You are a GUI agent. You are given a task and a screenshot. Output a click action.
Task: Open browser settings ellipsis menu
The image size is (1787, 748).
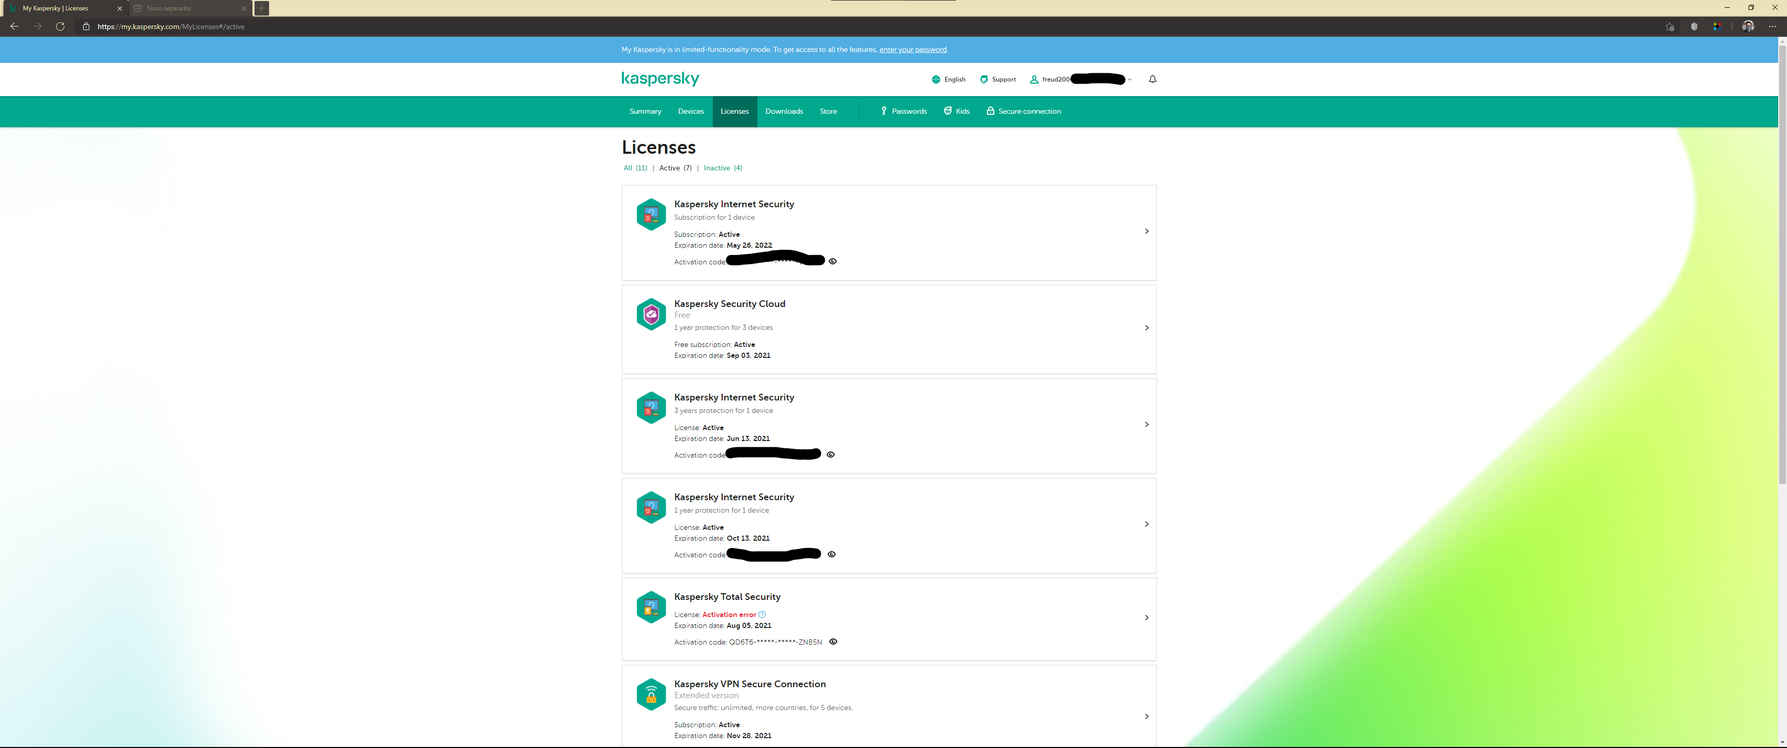[x=1772, y=26]
